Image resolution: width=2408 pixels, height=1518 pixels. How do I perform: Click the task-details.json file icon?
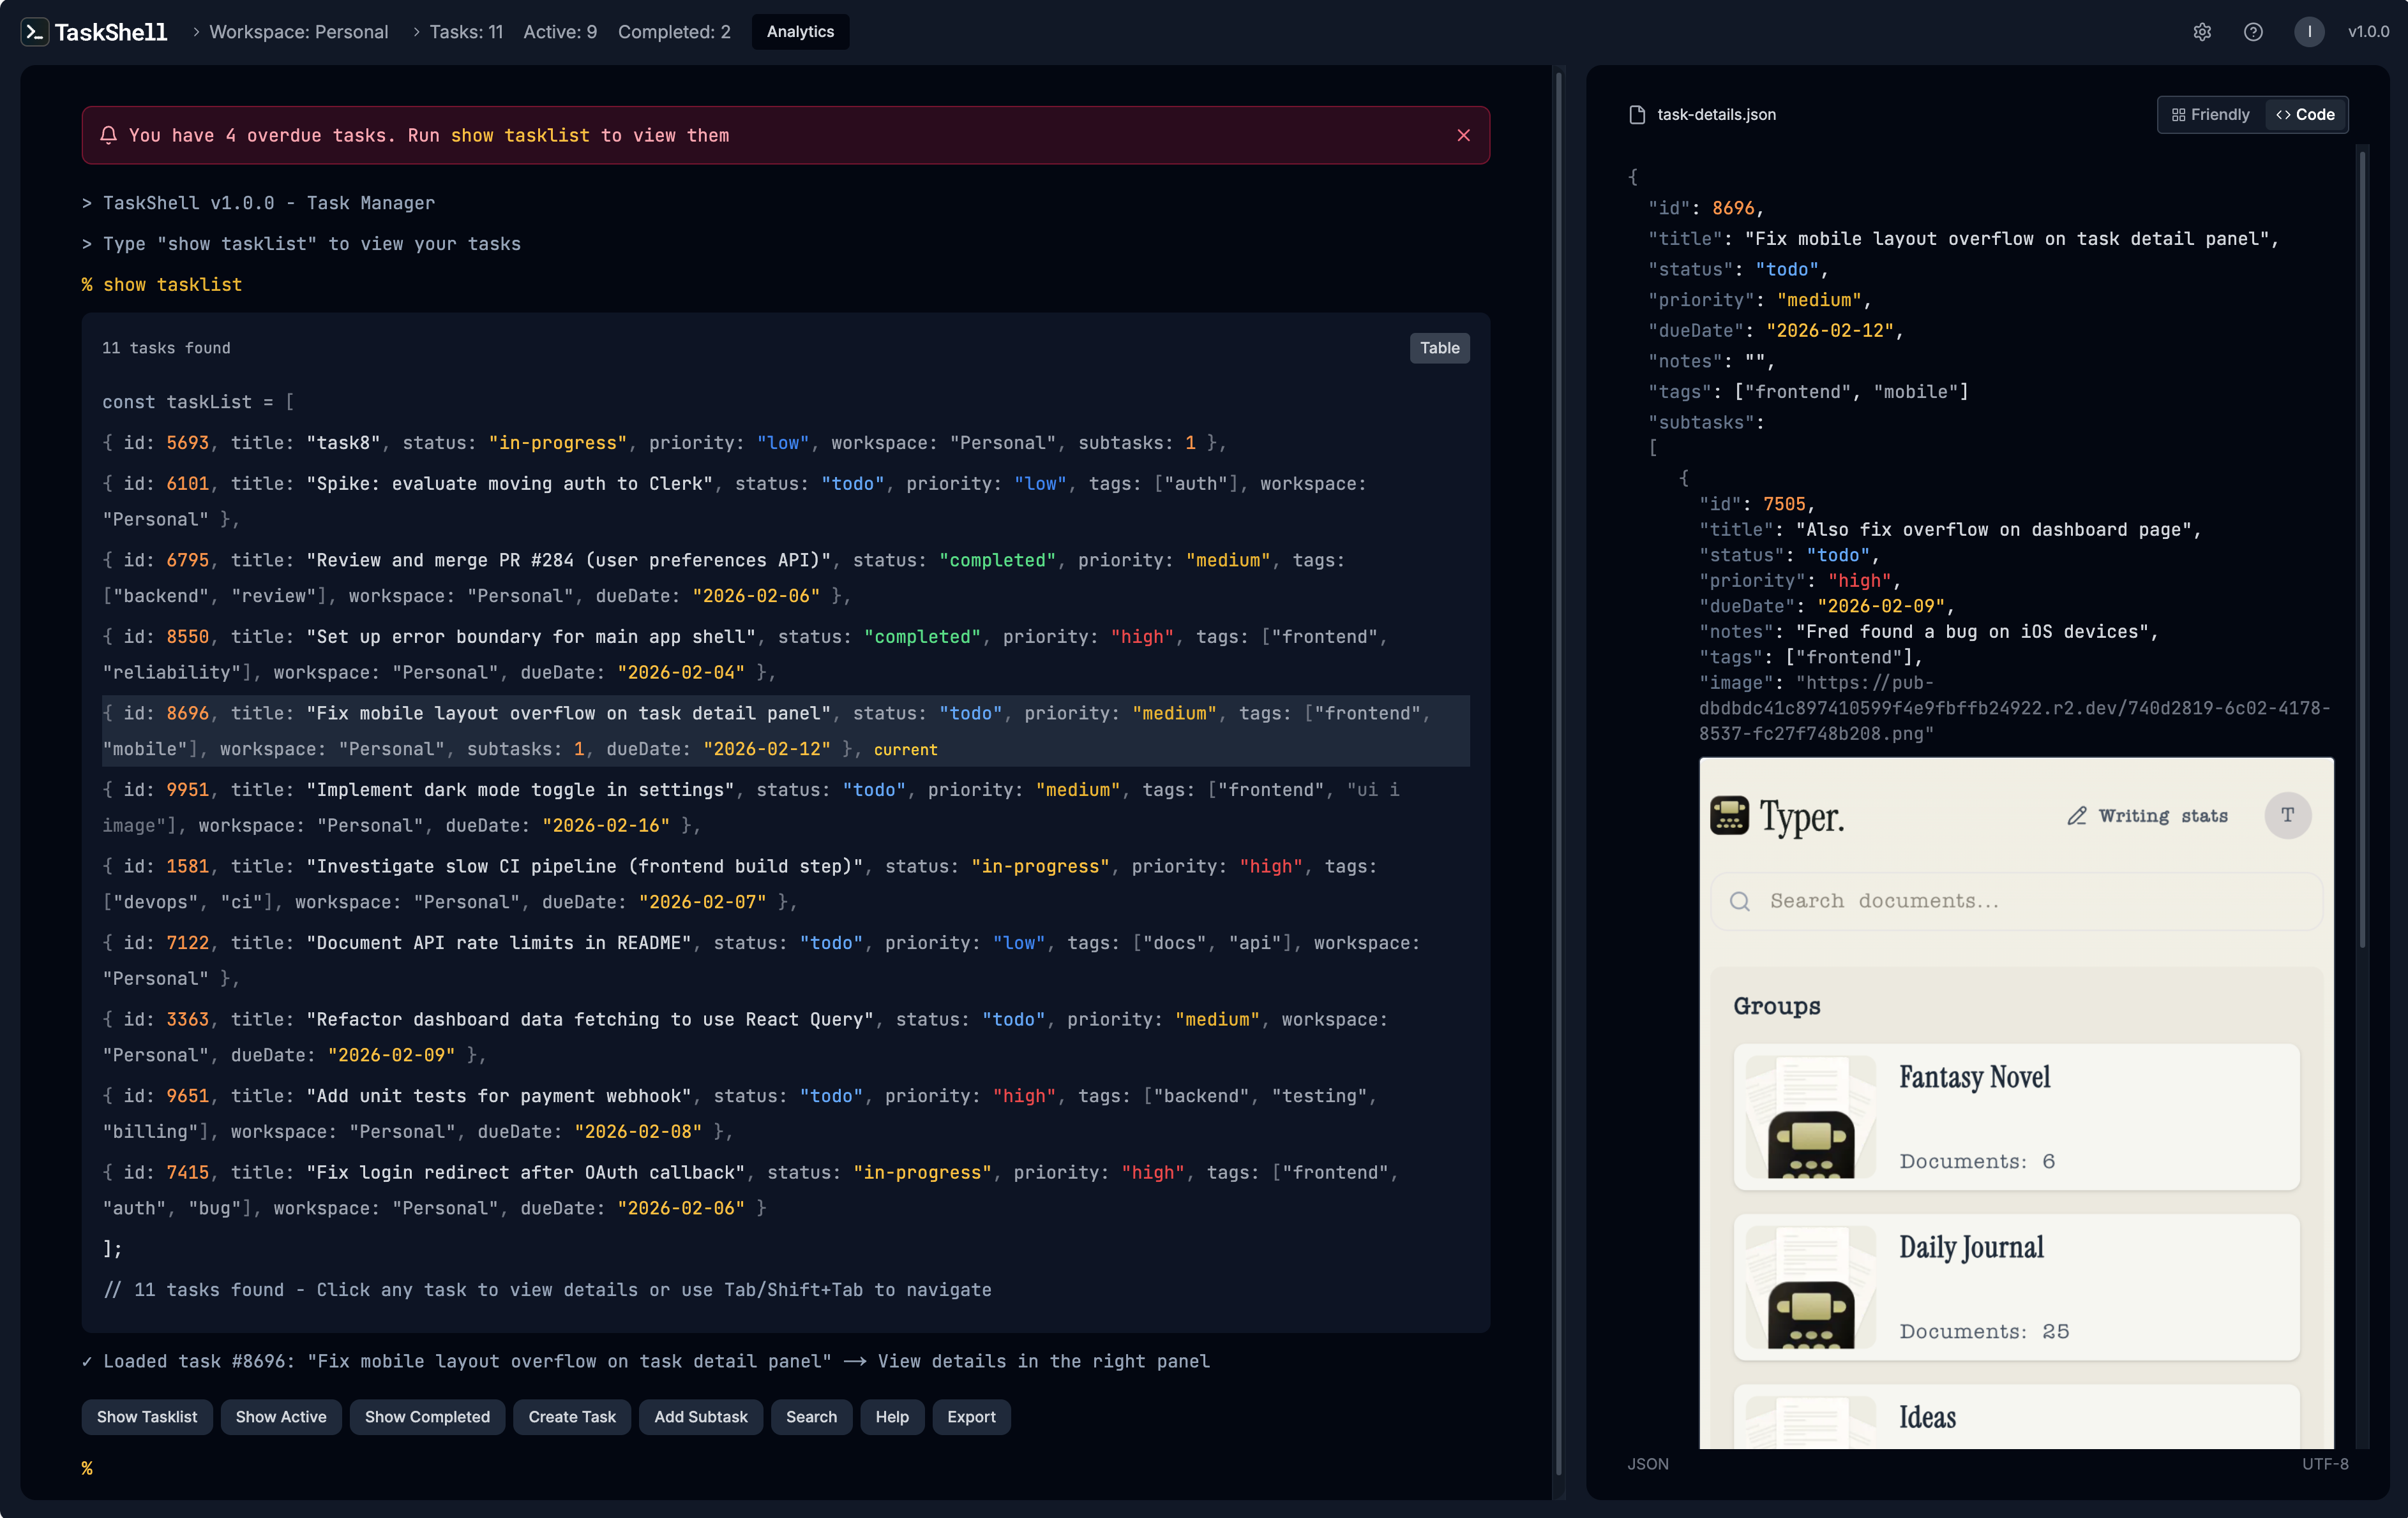coord(1637,115)
